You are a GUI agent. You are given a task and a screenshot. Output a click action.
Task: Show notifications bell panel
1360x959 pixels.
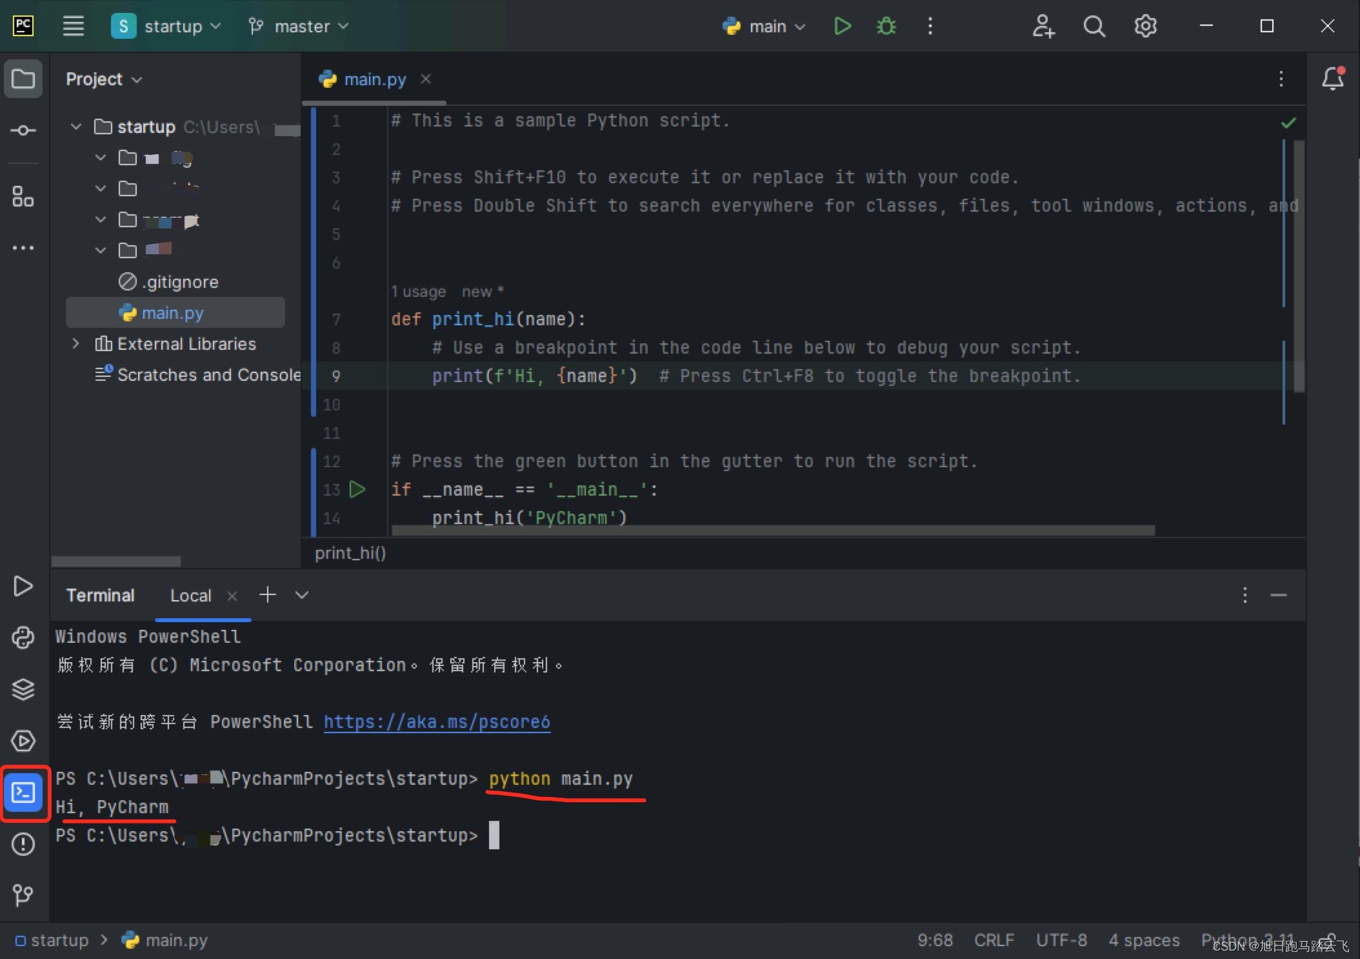(1332, 79)
